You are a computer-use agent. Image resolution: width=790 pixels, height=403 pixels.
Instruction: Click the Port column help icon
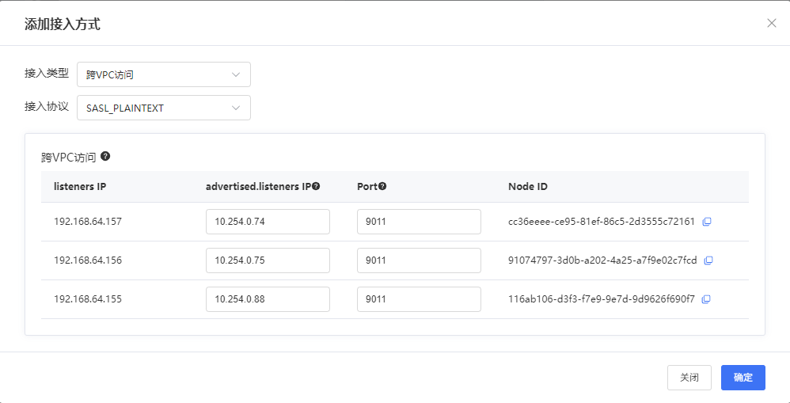point(382,187)
